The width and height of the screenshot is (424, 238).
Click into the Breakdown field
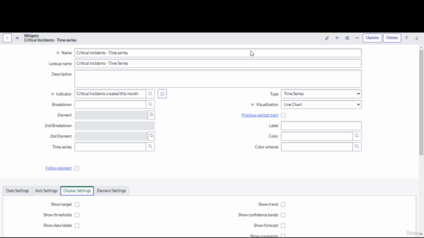111,104
